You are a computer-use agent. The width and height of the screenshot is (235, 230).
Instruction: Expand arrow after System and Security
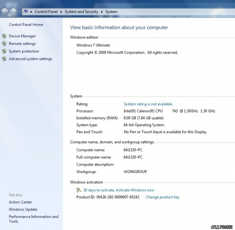[x=102, y=12]
